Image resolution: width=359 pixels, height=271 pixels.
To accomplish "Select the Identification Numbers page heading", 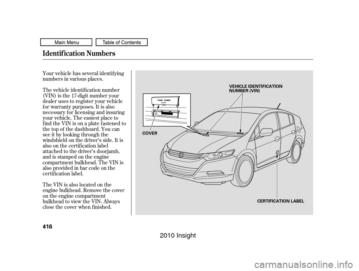I will click(79, 54).
